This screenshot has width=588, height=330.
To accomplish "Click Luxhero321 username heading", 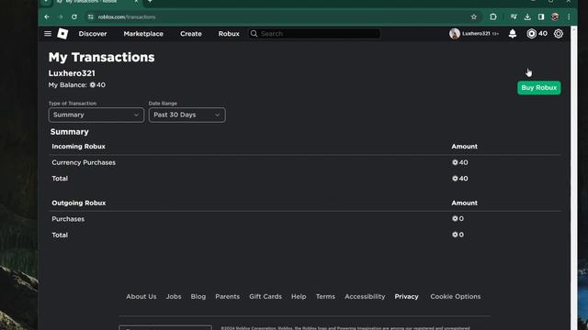I will tap(72, 73).
